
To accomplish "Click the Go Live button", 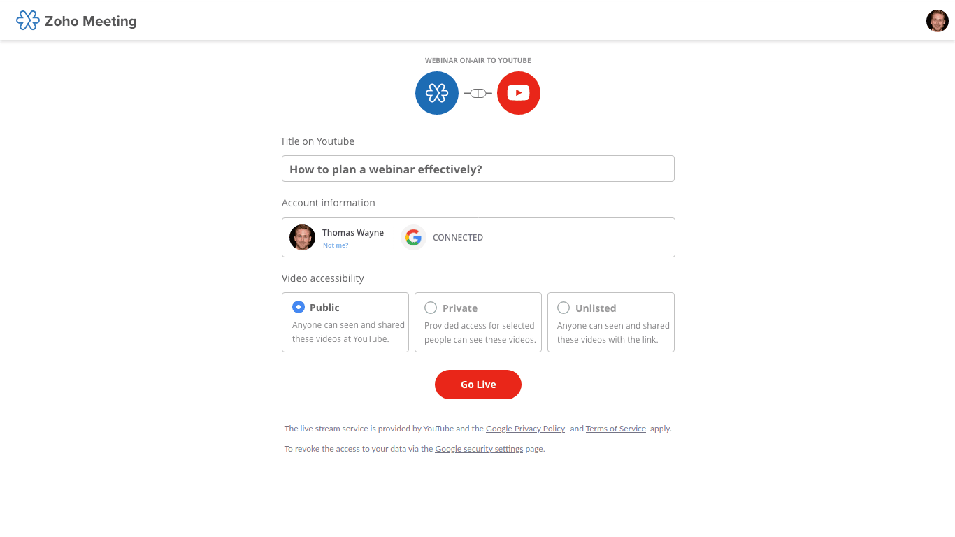I will [477, 385].
